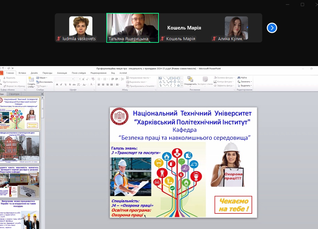
Task: Switch to the Переходы ribbon tab
Action: pyautogui.click(x=47, y=73)
